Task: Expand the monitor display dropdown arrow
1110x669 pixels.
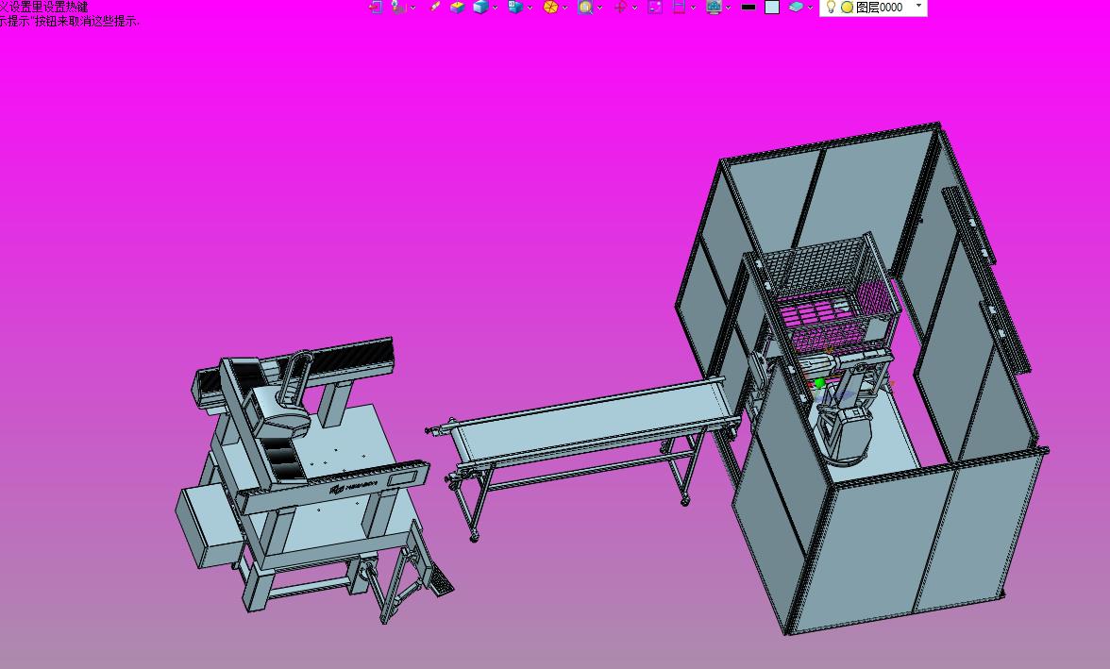Action: coord(728,8)
